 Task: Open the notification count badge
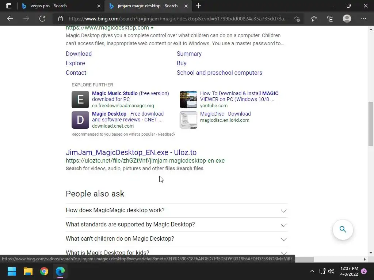point(364,271)
